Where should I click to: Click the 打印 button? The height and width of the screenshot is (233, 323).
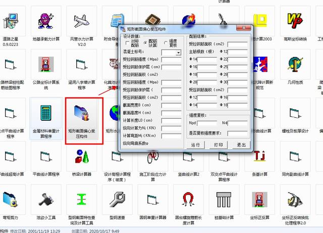[219, 145]
